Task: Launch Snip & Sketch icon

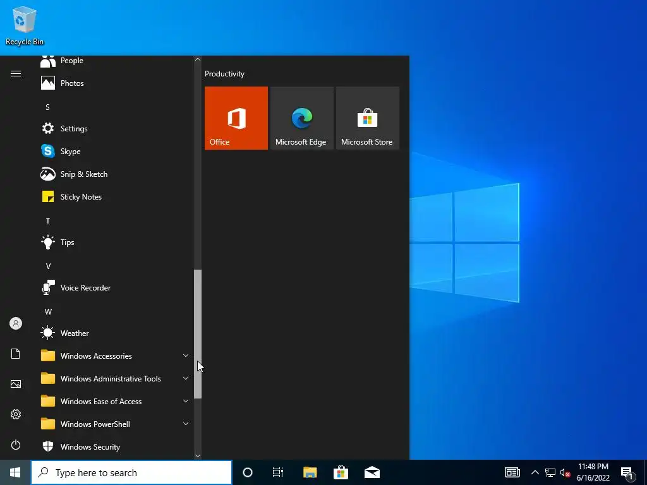Action: click(48, 174)
